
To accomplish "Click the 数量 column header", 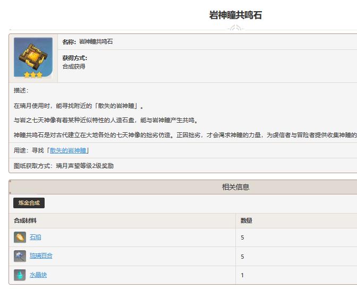I will point(246,220).
